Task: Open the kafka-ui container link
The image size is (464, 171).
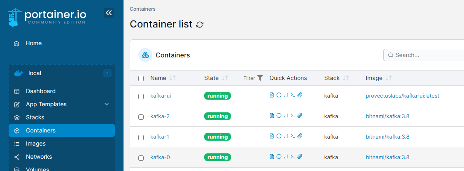Action: click(161, 96)
